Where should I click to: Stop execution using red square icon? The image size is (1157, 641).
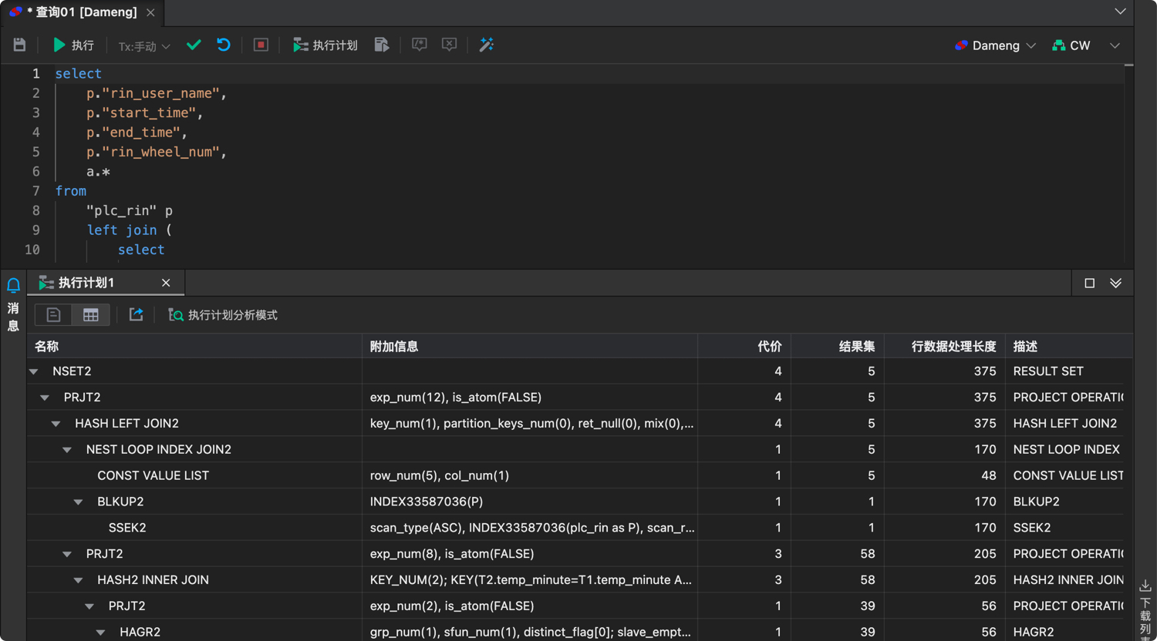(261, 45)
